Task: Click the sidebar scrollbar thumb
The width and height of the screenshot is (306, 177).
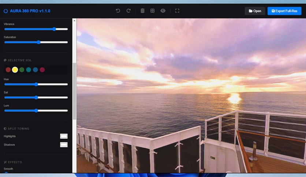Action: click(74, 91)
